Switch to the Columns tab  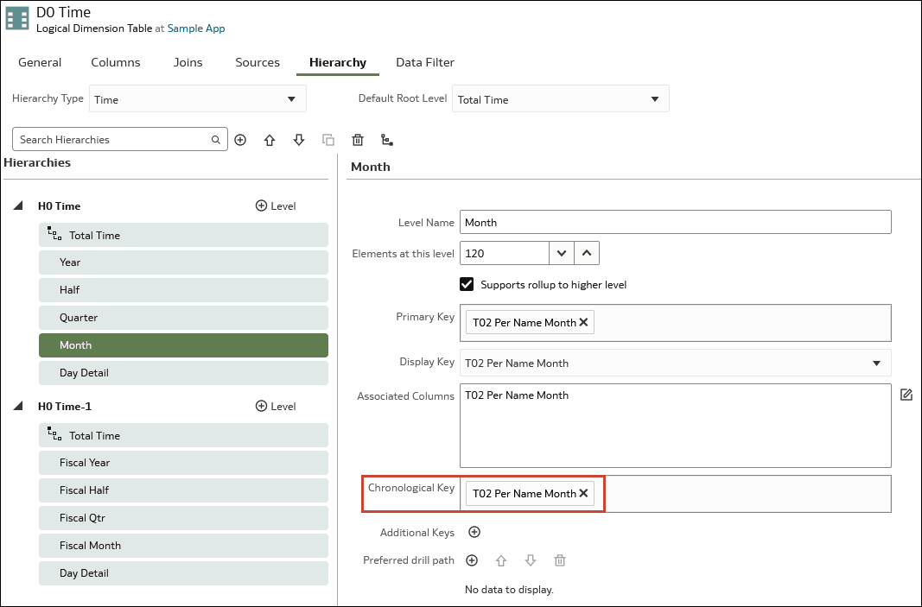(116, 62)
